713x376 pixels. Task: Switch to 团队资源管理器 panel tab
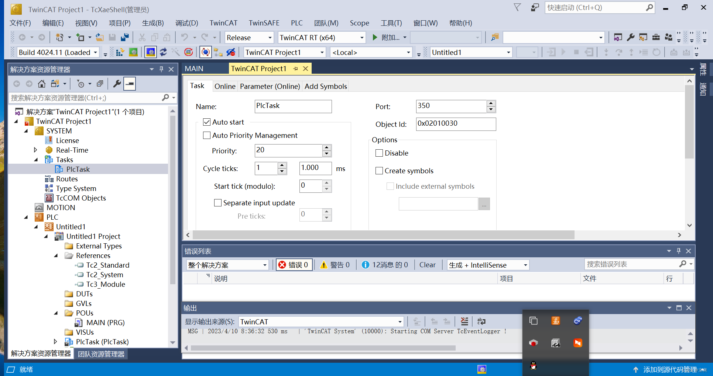pyautogui.click(x=101, y=354)
